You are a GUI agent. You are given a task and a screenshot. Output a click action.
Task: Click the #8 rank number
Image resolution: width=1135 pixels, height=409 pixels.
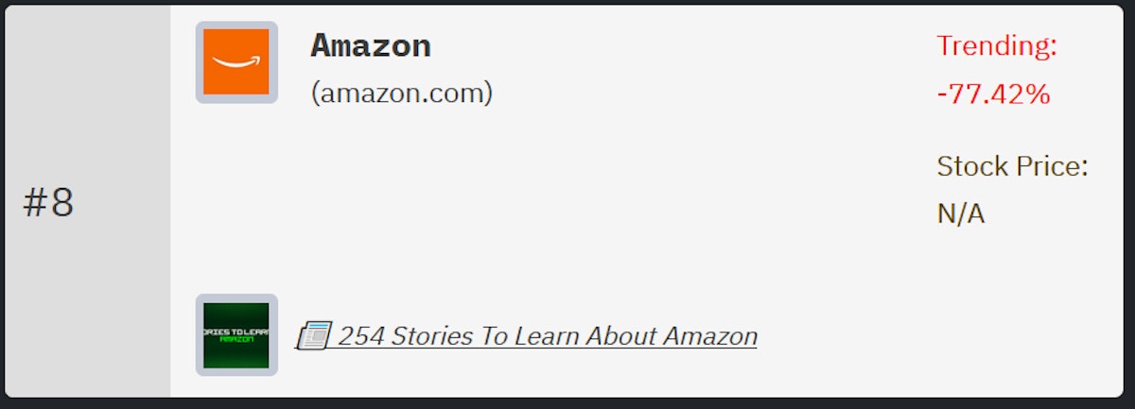coord(48,203)
